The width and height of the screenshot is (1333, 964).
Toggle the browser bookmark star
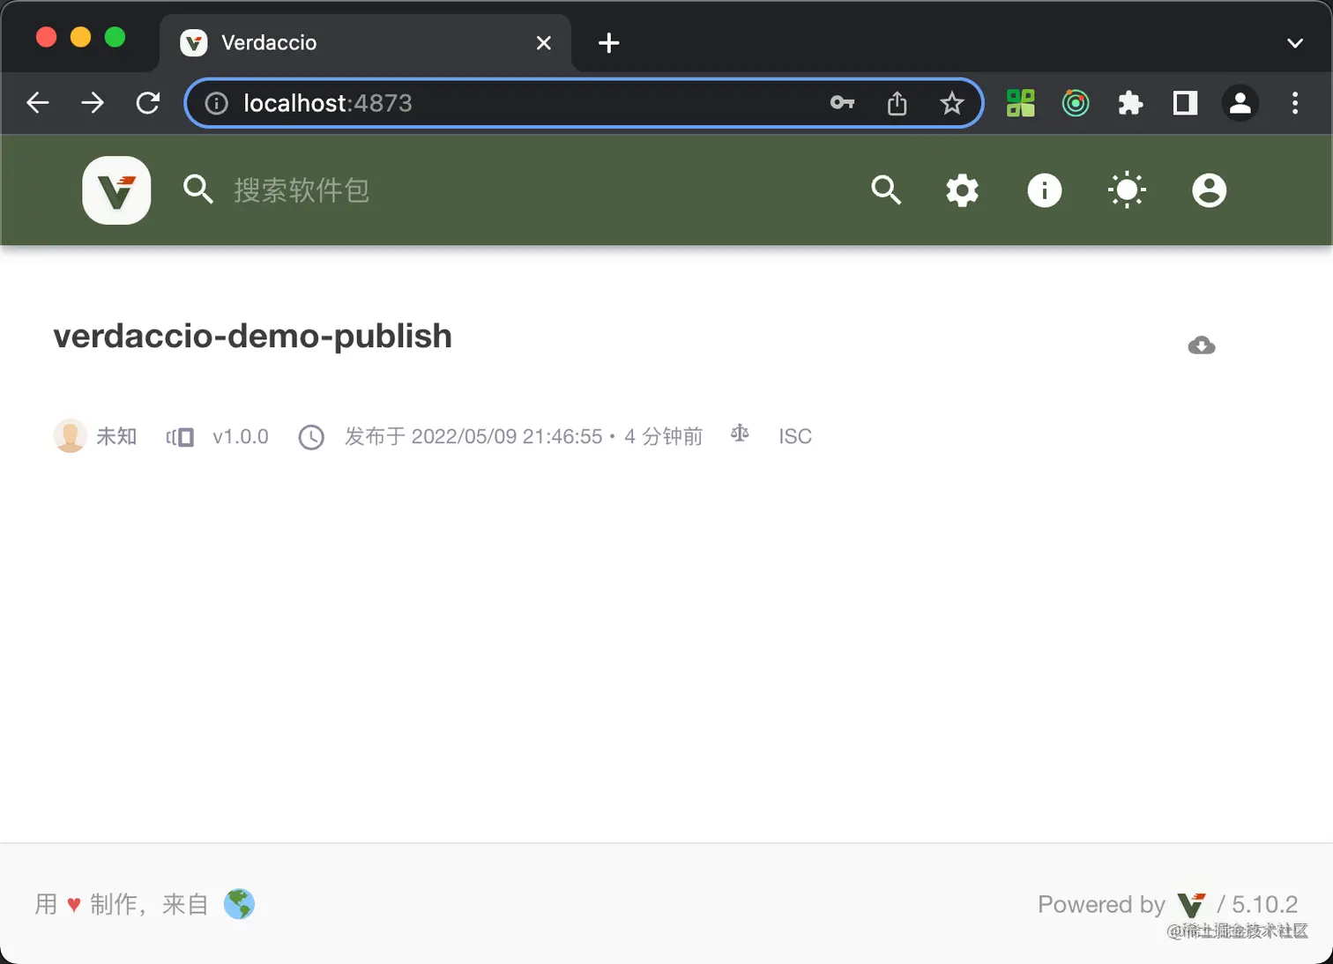952,103
